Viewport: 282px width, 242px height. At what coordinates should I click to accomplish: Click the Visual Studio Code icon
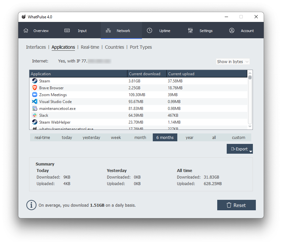pyautogui.click(x=35, y=101)
